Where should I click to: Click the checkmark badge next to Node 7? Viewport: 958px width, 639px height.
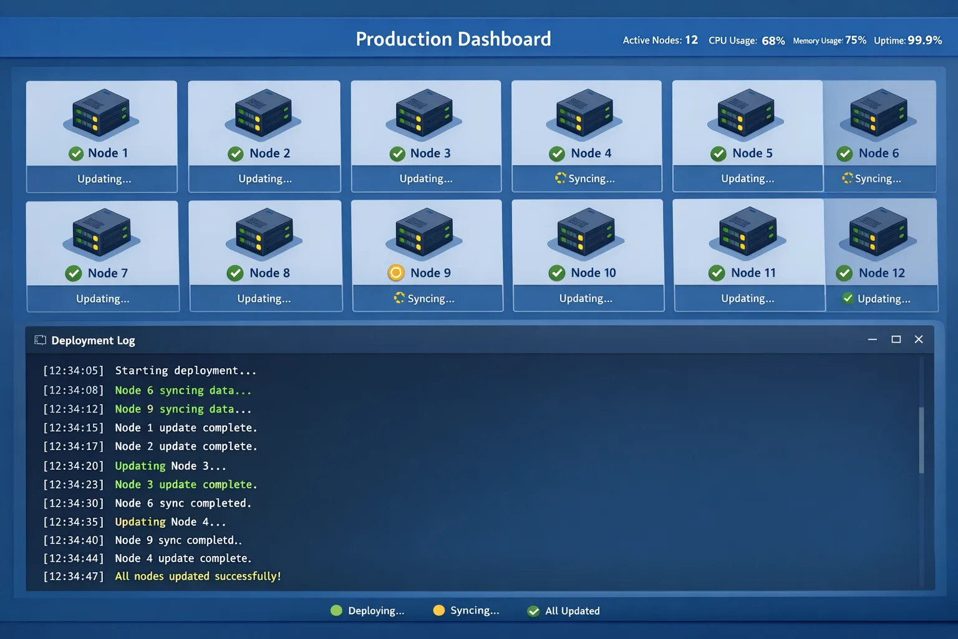(73, 273)
